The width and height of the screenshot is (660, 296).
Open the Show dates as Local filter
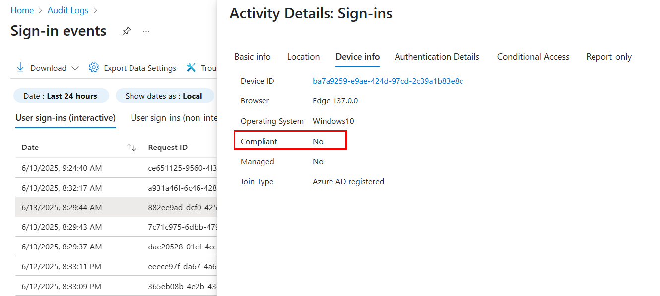[165, 96]
